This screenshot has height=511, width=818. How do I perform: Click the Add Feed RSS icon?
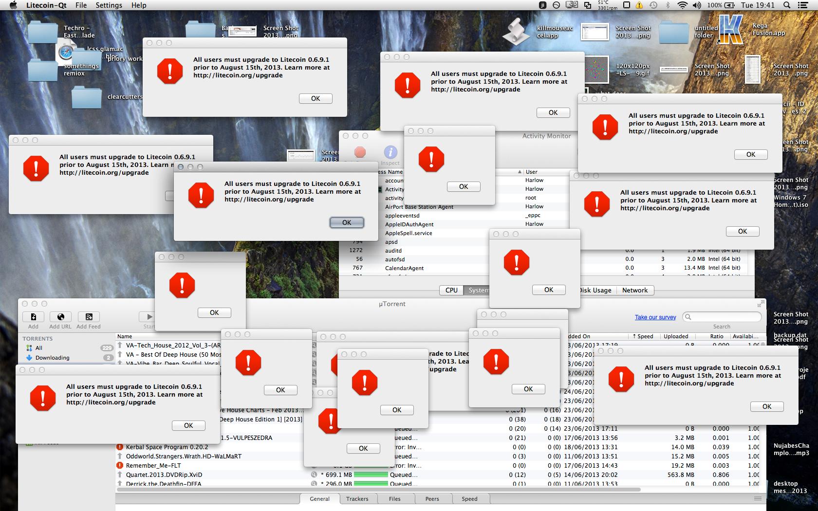89,317
